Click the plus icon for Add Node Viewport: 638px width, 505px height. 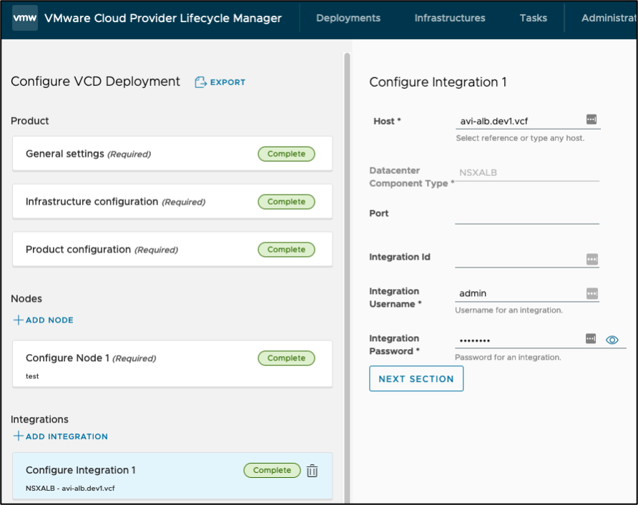(18, 320)
